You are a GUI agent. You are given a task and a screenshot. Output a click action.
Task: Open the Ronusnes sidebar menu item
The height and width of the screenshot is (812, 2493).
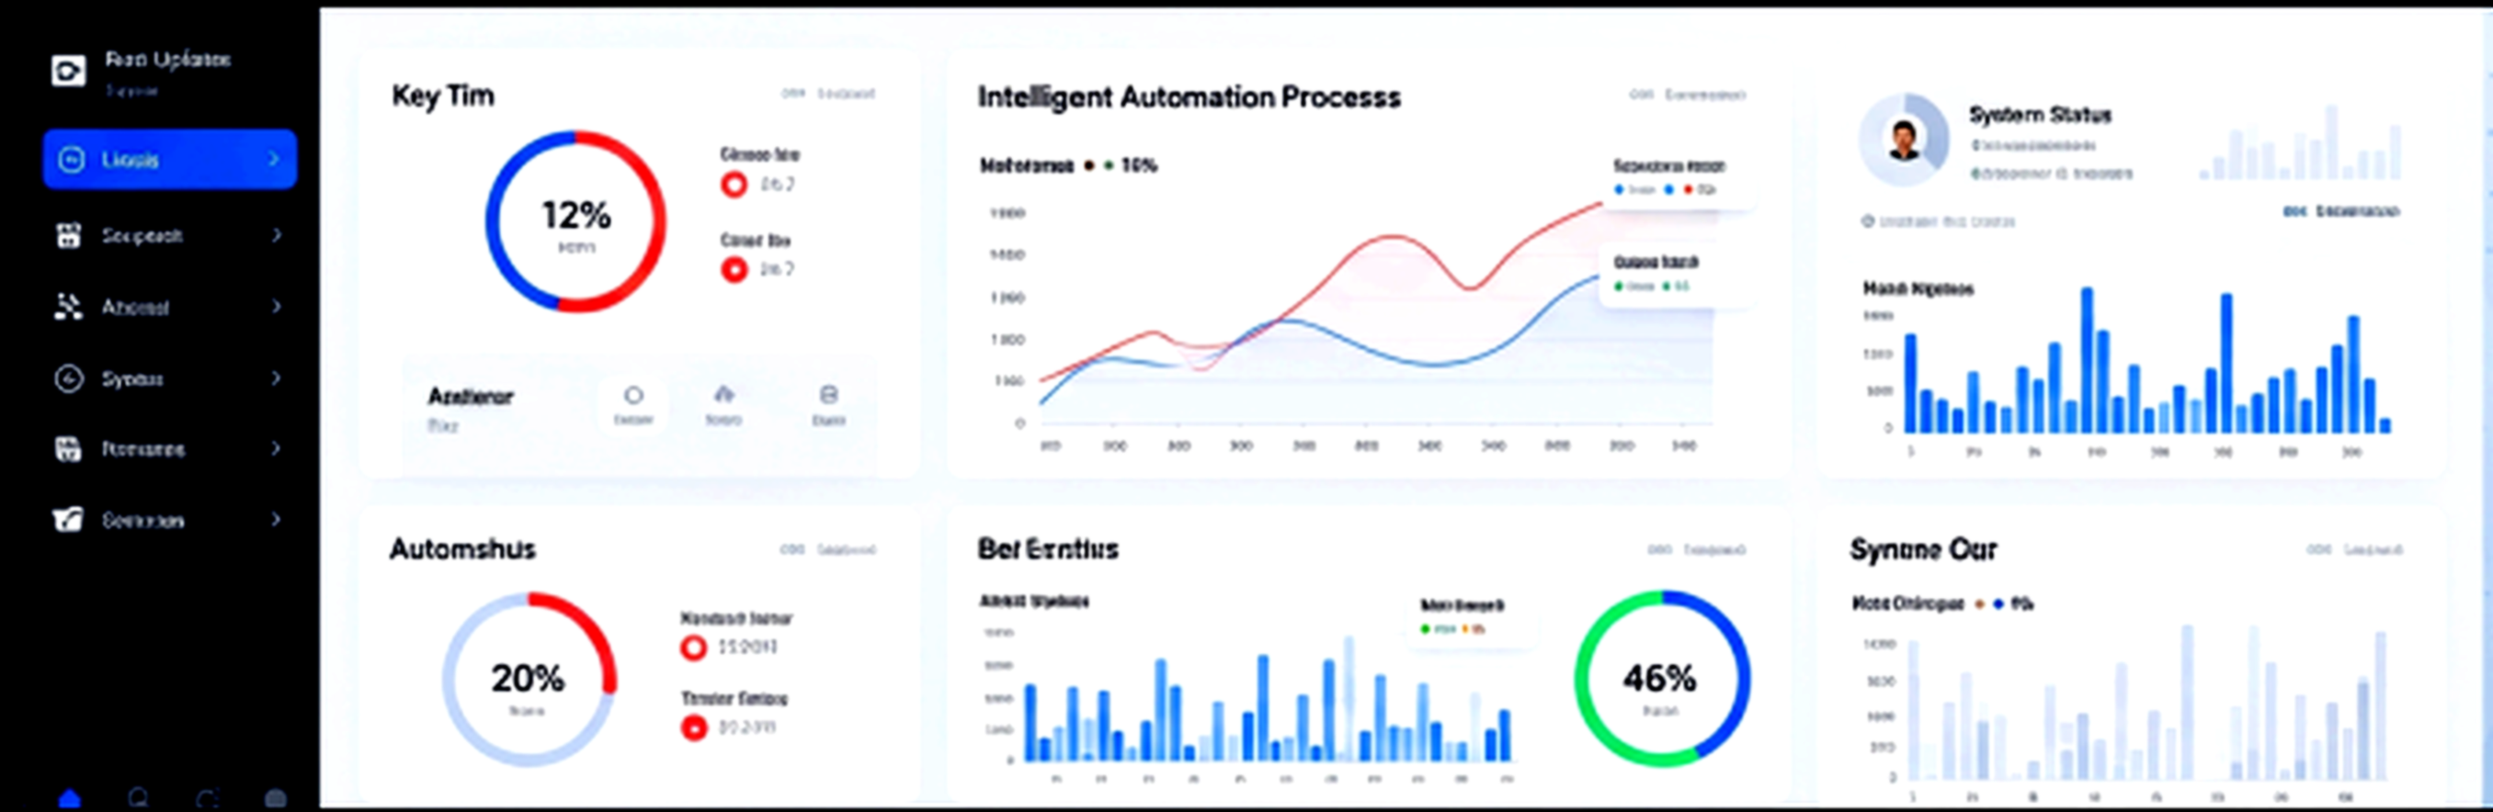pyautogui.click(x=143, y=448)
